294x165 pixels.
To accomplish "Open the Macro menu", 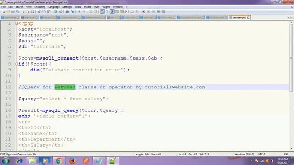I will 87,7.
